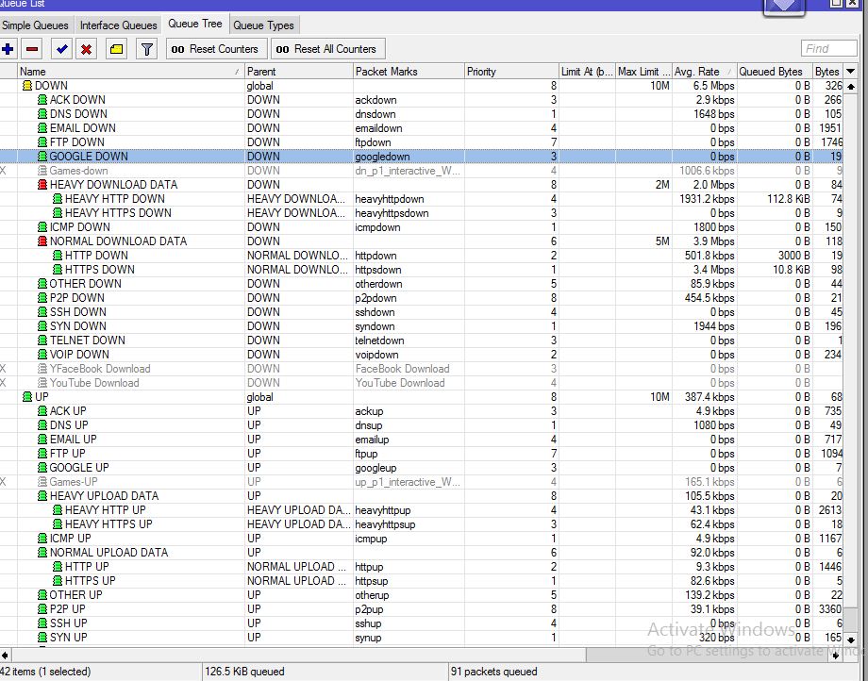Viewport: 868px width, 681px height.
Task: Select the ICMP DOWN queue row
Action: tap(422, 227)
